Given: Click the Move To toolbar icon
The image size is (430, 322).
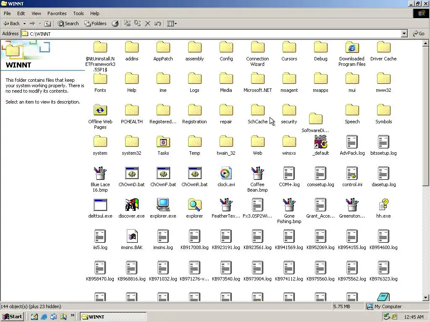Looking at the screenshot, I should (x=128, y=23).
